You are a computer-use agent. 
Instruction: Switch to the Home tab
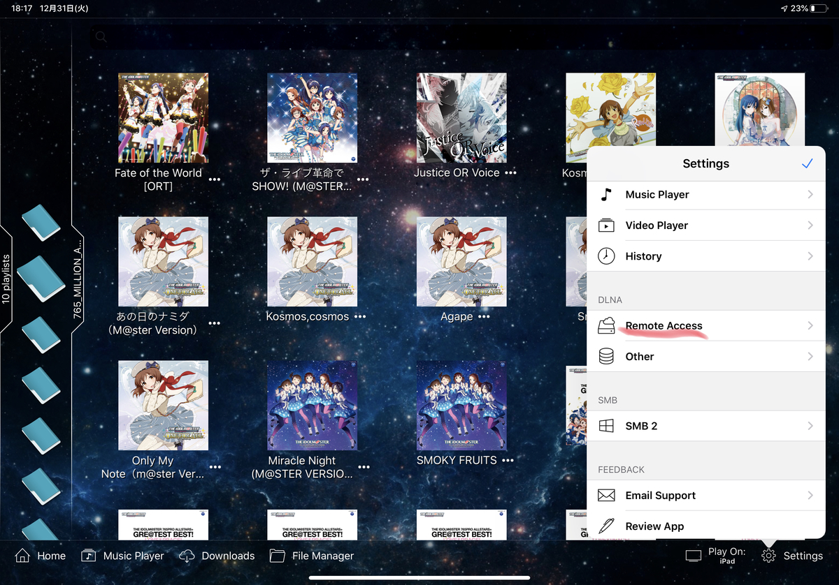tap(41, 556)
